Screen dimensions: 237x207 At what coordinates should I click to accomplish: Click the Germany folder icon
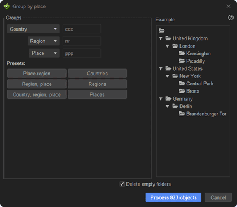click(x=168, y=98)
